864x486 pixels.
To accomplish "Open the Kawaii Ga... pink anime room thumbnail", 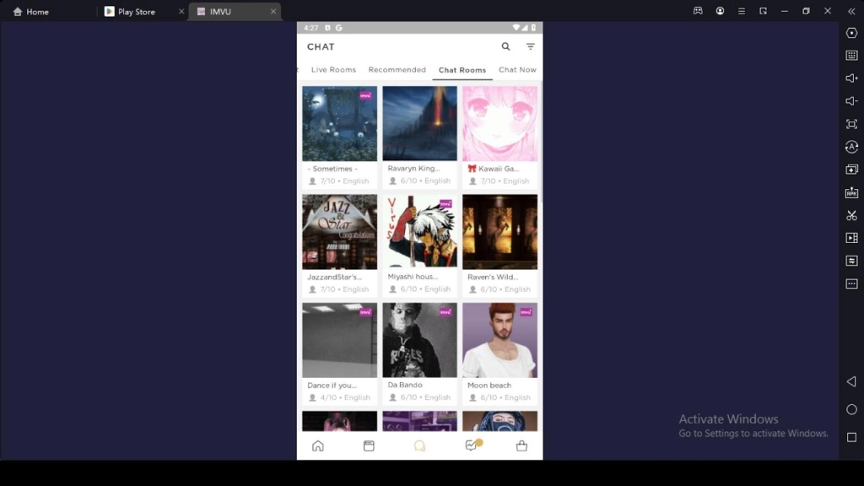I will 499,123.
